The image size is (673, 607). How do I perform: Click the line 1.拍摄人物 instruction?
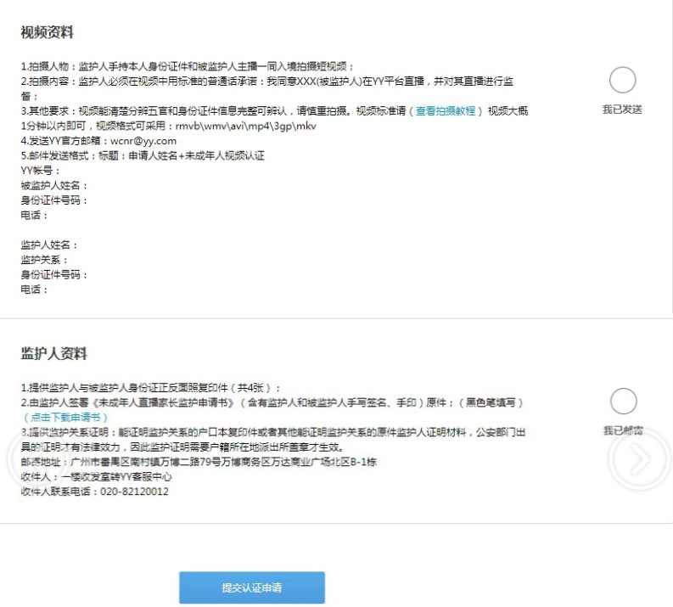(188, 66)
